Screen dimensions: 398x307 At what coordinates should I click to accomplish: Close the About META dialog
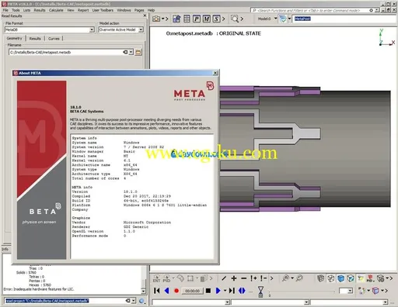click(215, 73)
